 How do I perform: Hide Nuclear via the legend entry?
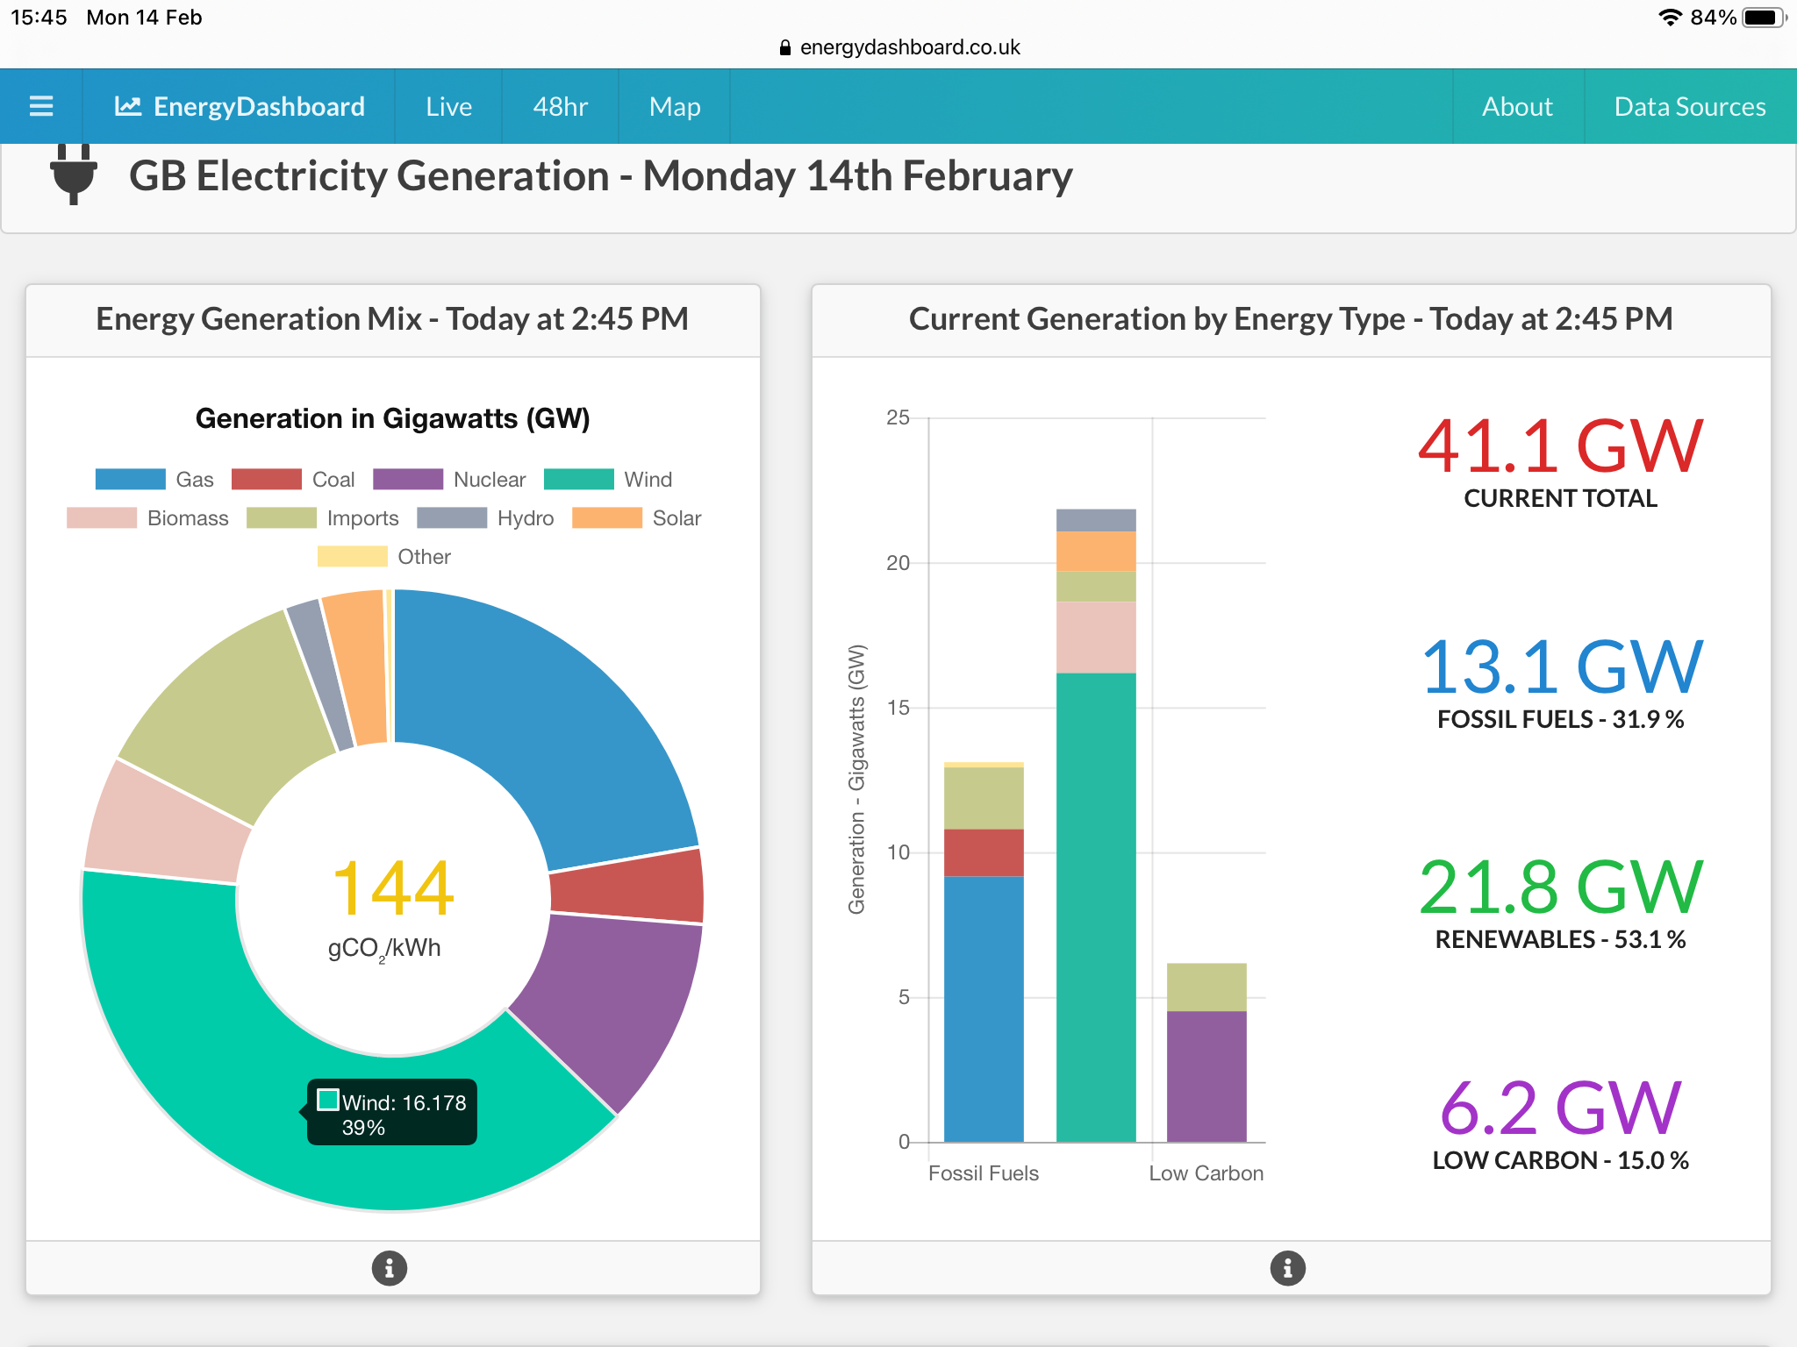(x=408, y=480)
